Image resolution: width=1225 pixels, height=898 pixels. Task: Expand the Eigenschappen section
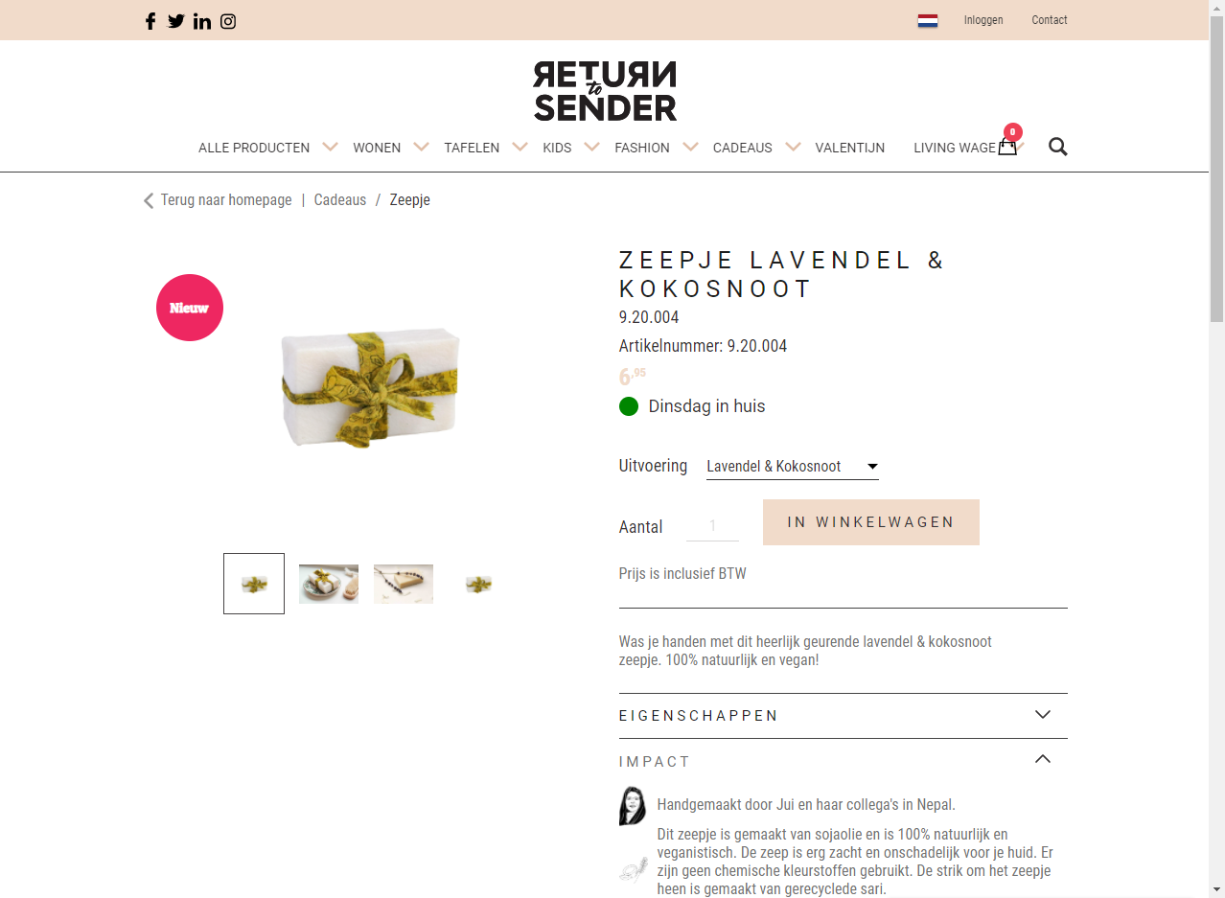pos(843,715)
